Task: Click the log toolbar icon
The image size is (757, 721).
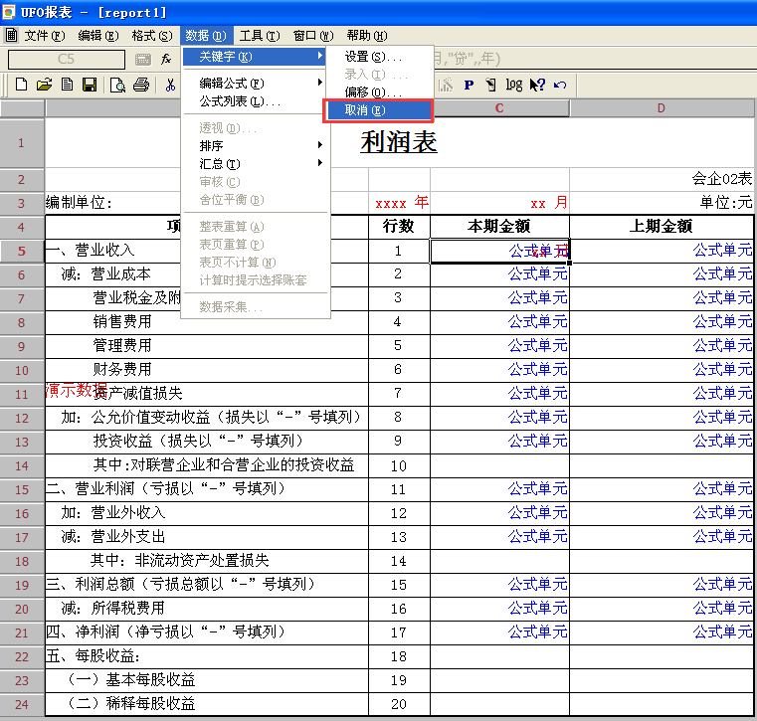Action: pyautogui.click(x=513, y=86)
